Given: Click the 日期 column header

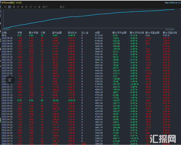Looking at the screenshot, I should [x=4, y=33].
